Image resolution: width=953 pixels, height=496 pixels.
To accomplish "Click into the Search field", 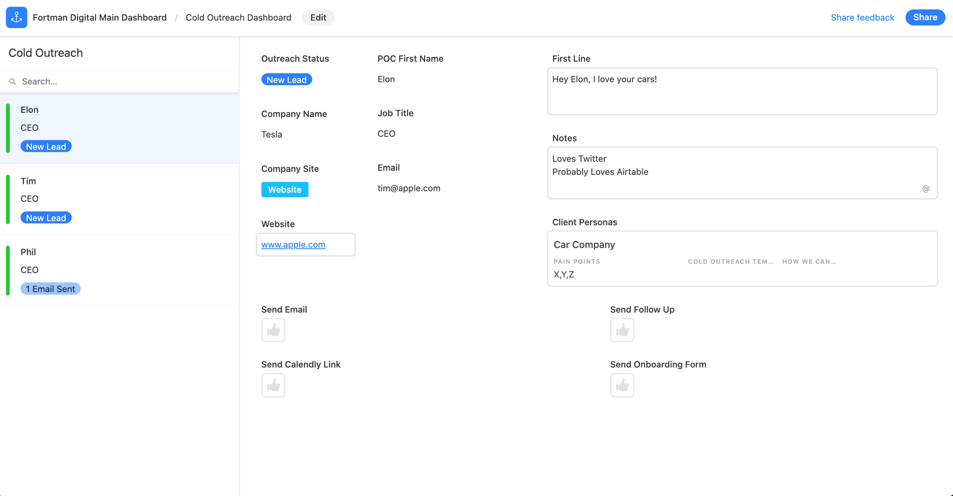I will (x=120, y=81).
